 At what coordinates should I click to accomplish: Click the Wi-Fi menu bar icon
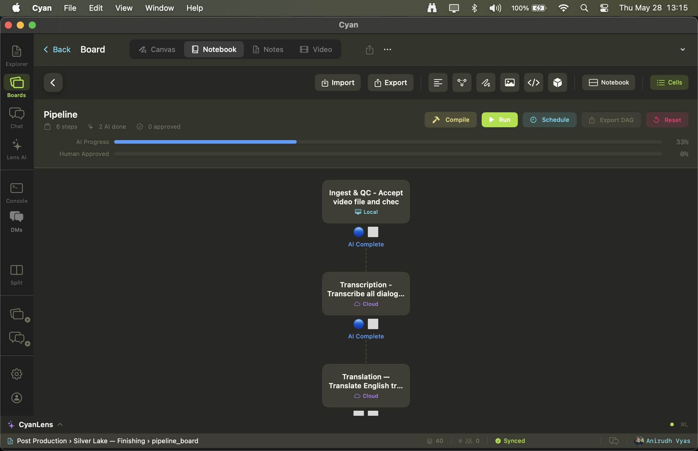563,8
